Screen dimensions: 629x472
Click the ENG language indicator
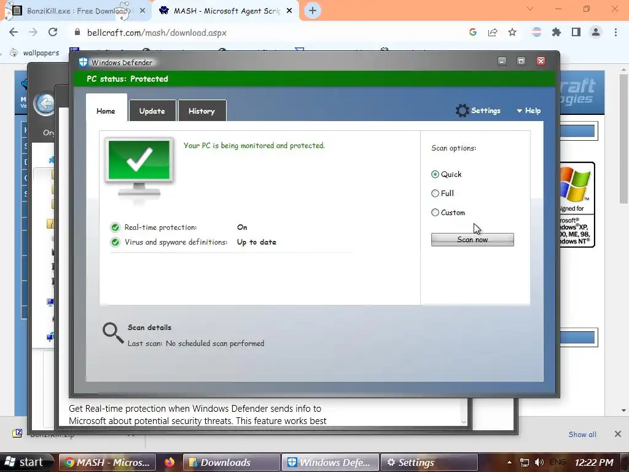[x=558, y=462]
